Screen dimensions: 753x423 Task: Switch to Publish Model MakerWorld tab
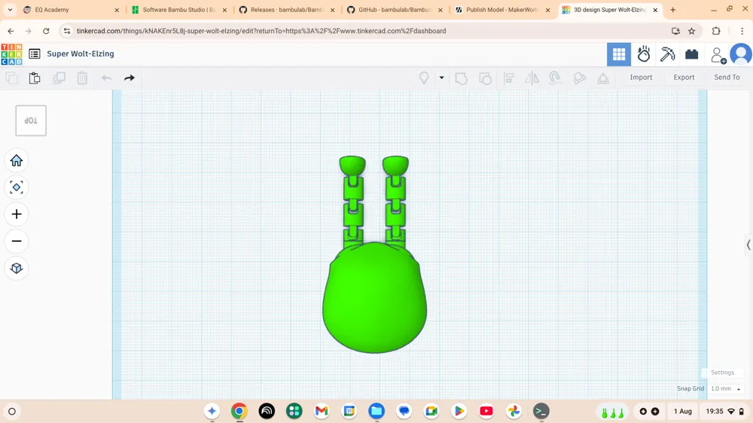pos(501,10)
